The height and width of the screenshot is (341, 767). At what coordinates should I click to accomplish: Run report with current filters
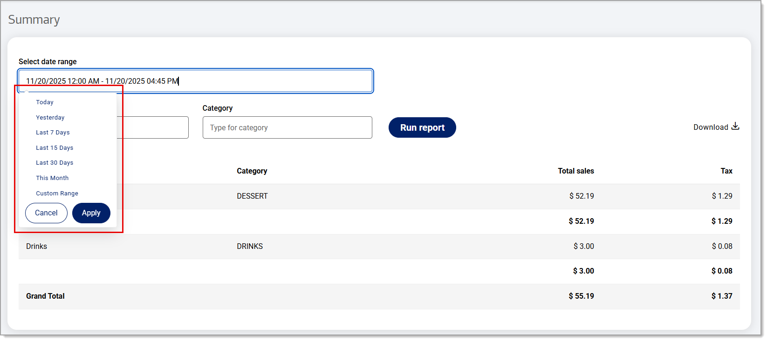click(422, 127)
